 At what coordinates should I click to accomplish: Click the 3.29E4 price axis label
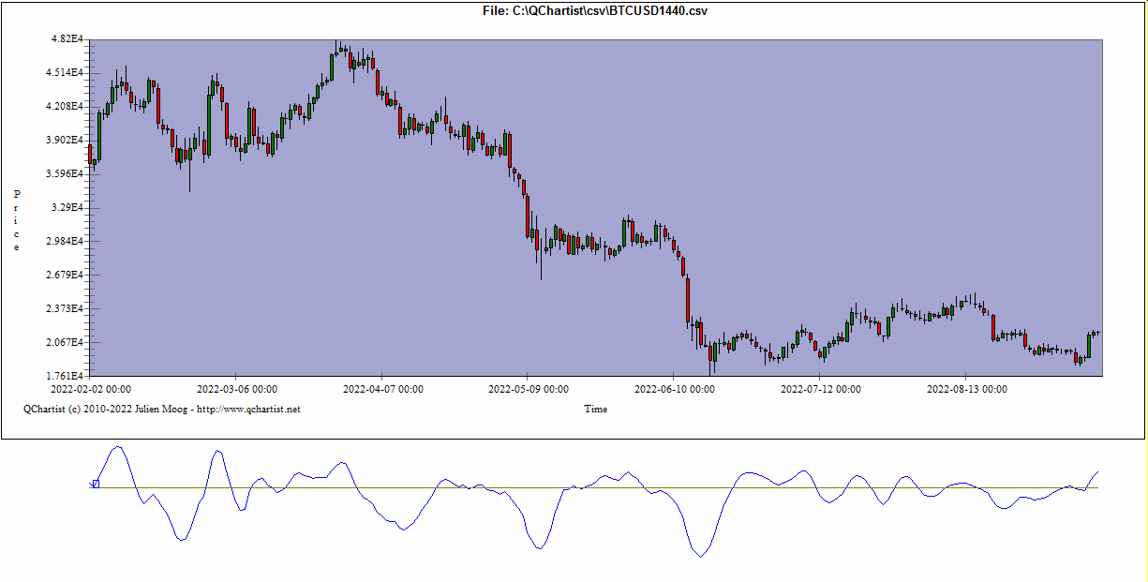(67, 208)
